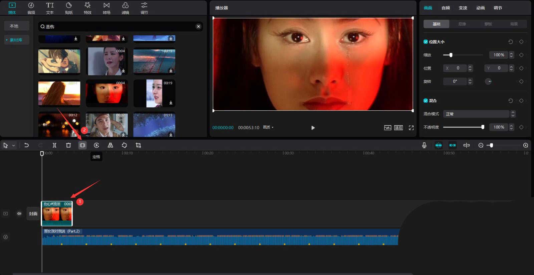Image resolution: width=534 pixels, height=275 pixels.
Task: Switch to the 音频 properties tab
Action: pos(446,8)
